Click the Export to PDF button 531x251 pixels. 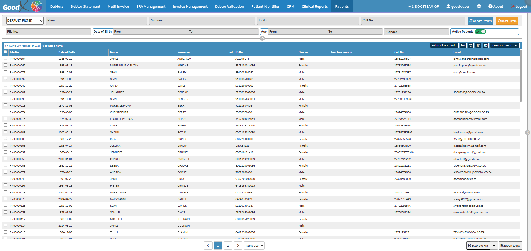tap(478, 245)
